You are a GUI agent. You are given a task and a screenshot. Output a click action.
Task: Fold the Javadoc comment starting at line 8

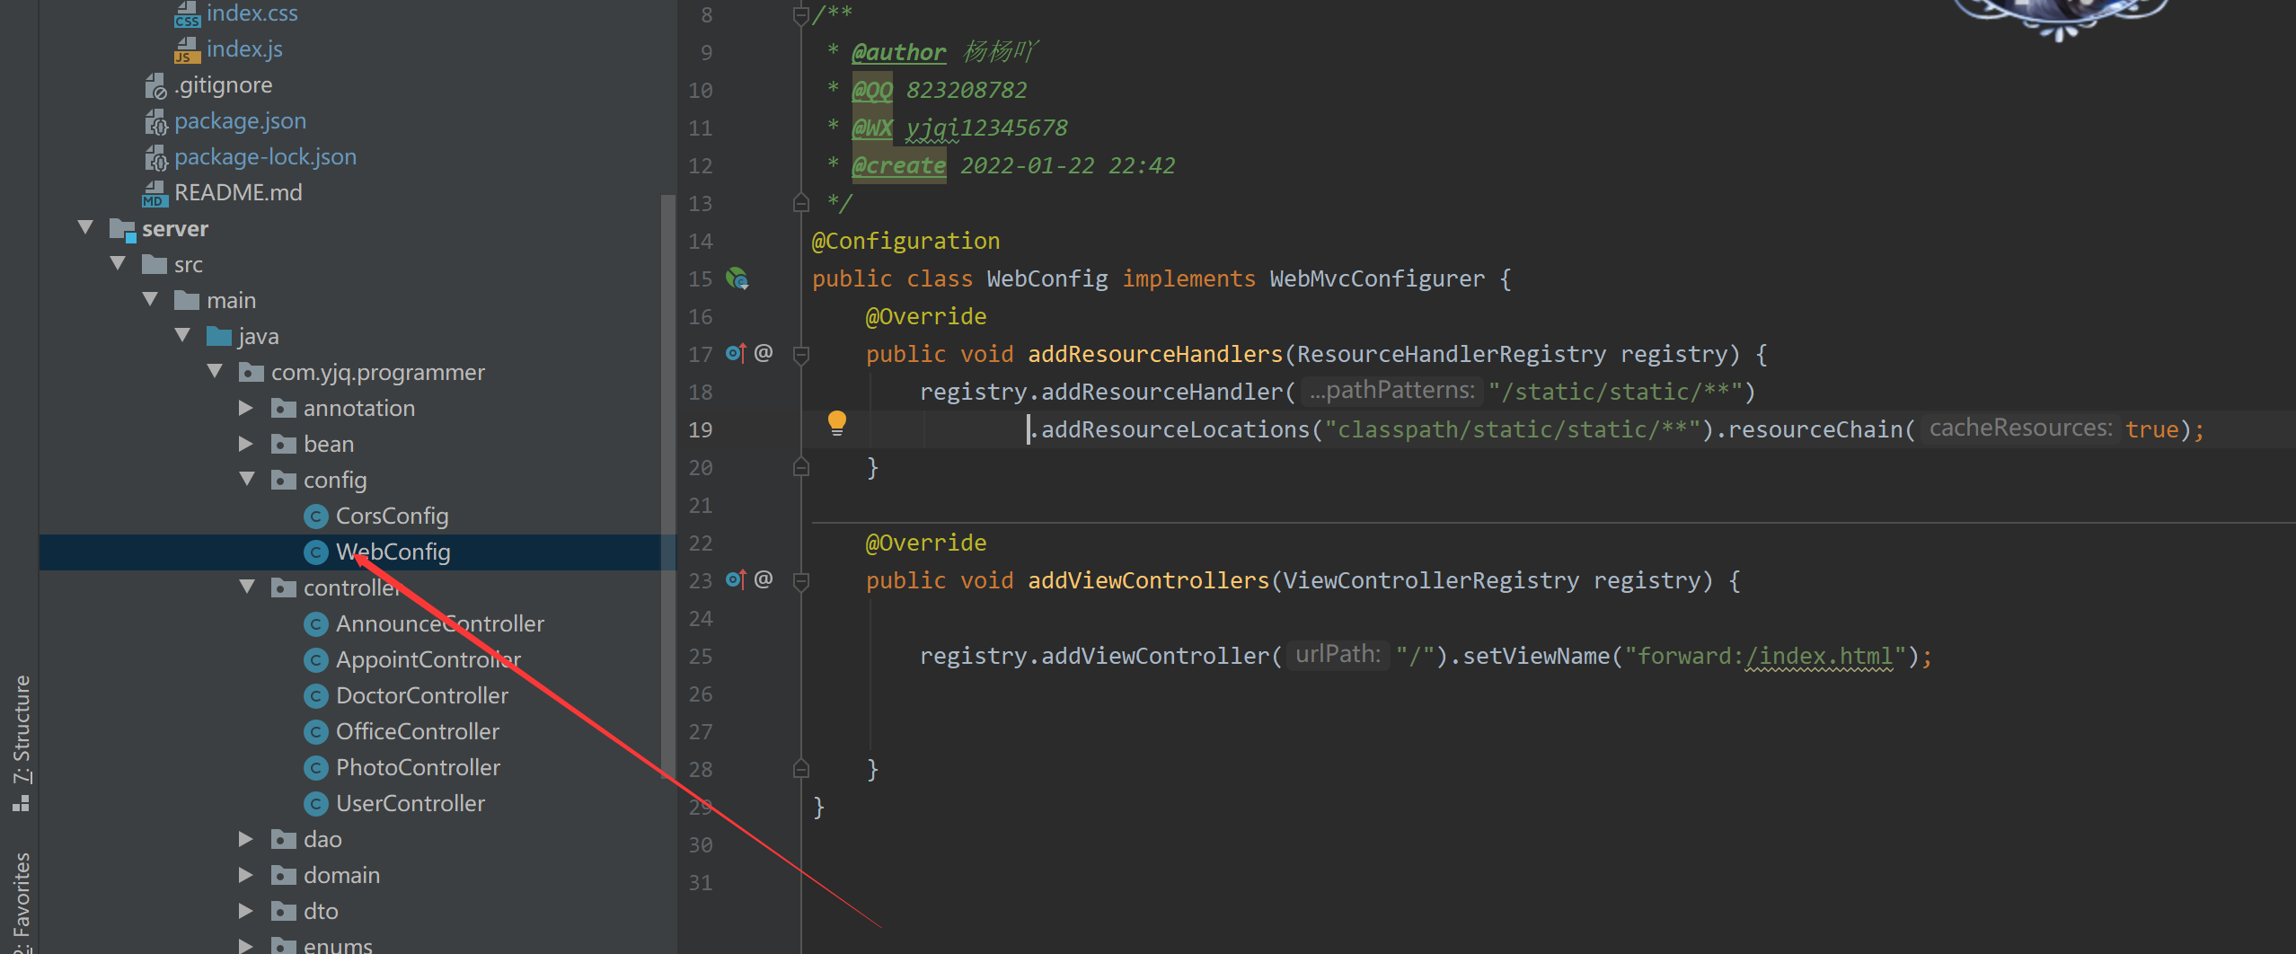pyautogui.click(x=799, y=13)
